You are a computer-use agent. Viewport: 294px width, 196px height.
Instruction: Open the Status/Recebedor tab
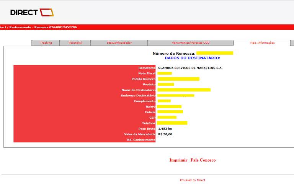pos(119,43)
